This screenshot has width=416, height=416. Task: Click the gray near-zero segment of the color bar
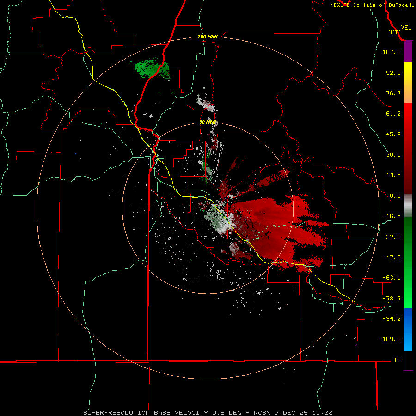[408, 206]
